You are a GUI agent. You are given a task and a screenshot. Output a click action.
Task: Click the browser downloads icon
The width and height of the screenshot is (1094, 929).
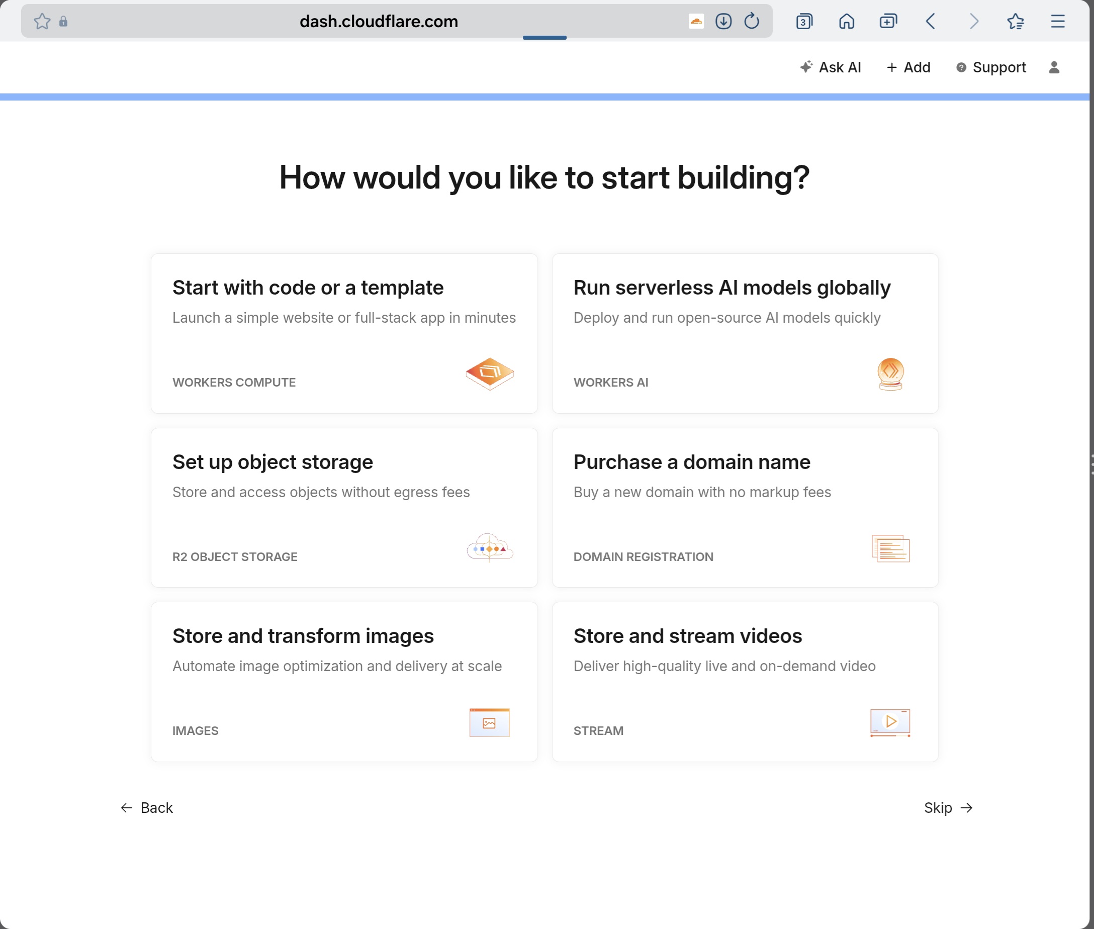pos(723,21)
